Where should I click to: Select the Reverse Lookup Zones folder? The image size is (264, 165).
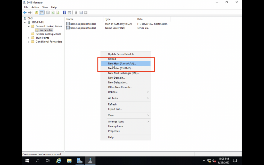tap(48, 34)
